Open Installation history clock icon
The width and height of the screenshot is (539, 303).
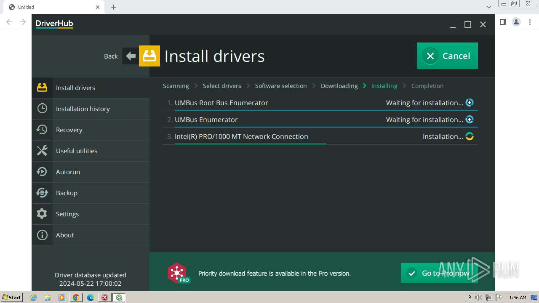[x=42, y=109]
